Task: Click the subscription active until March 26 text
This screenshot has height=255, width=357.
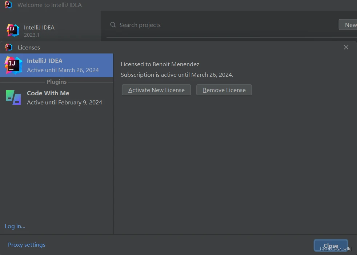Action: pyautogui.click(x=177, y=75)
